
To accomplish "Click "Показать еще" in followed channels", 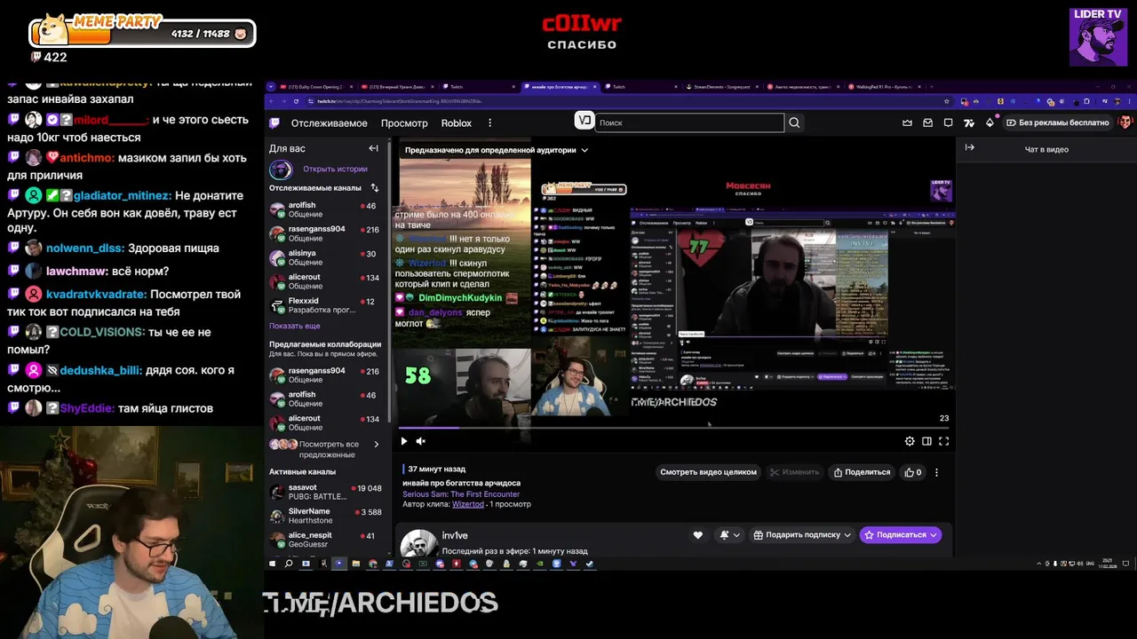I will (x=295, y=326).
